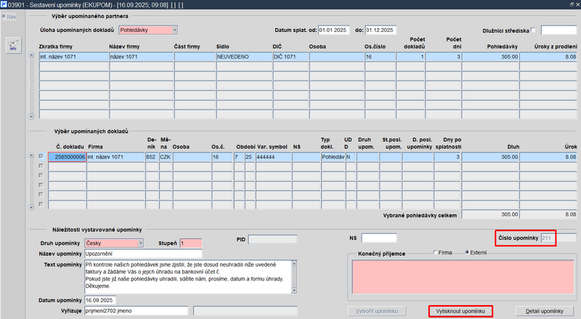Click the Období cell 7
Viewport: 581px width, 319px height.
(239, 157)
